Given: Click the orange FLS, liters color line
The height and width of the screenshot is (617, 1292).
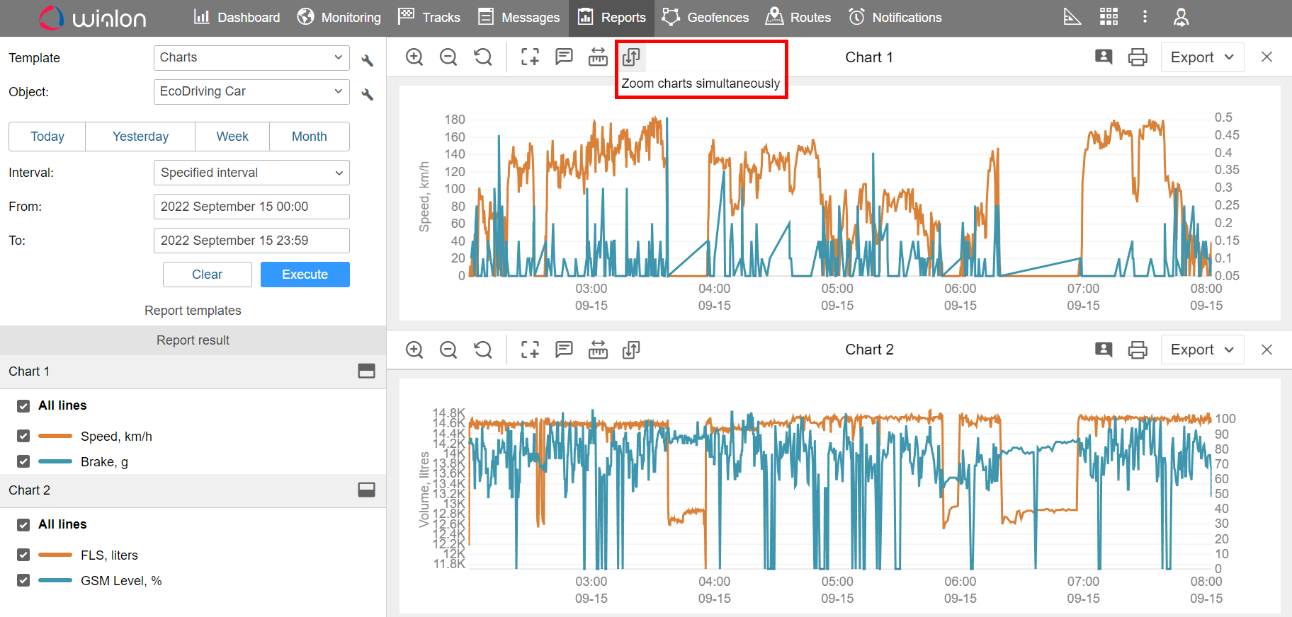Looking at the screenshot, I should click(x=55, y=555).
